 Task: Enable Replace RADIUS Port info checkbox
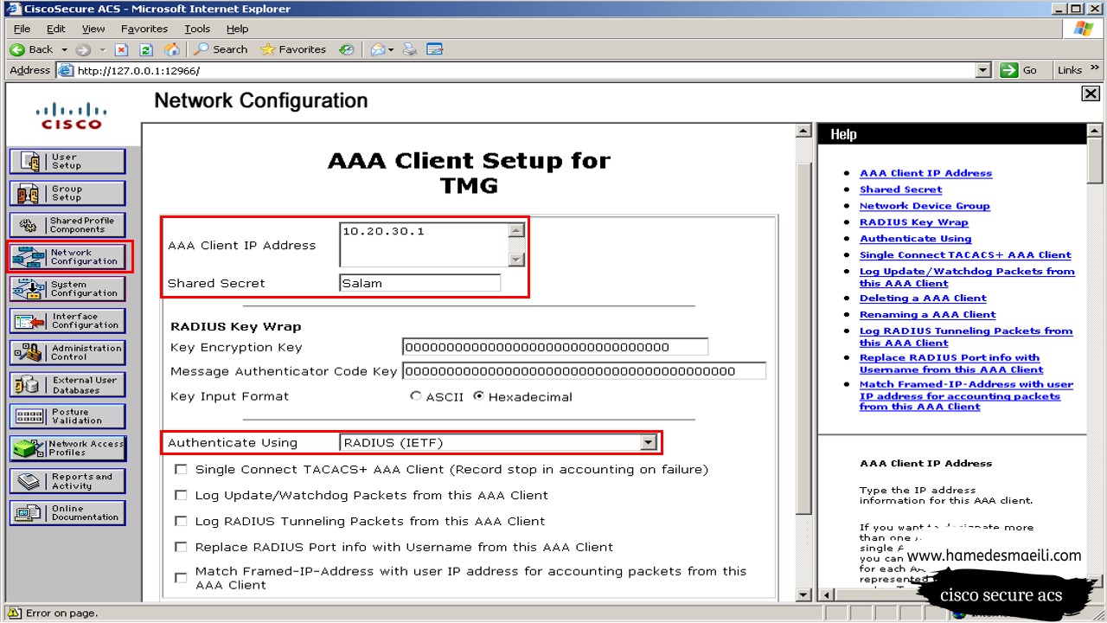181,547
